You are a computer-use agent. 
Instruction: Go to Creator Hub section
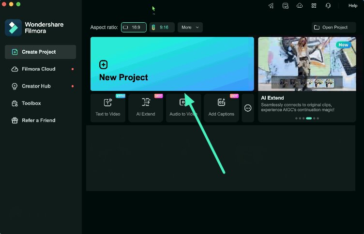pyautogui.click(x=40, y=86)
